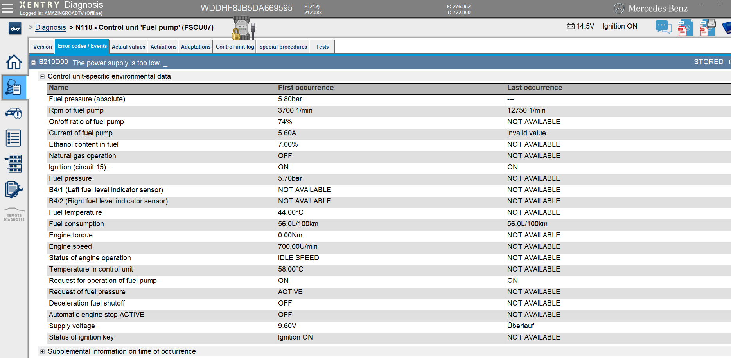The image size is (731, 358).
Task: Click the Diagnosis breadcrumb link
Action: (50, 27)
